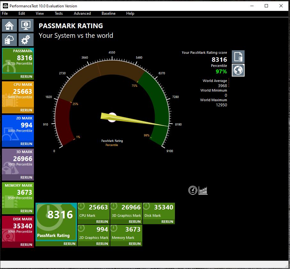Open the settings gears icon

(26, 40)
